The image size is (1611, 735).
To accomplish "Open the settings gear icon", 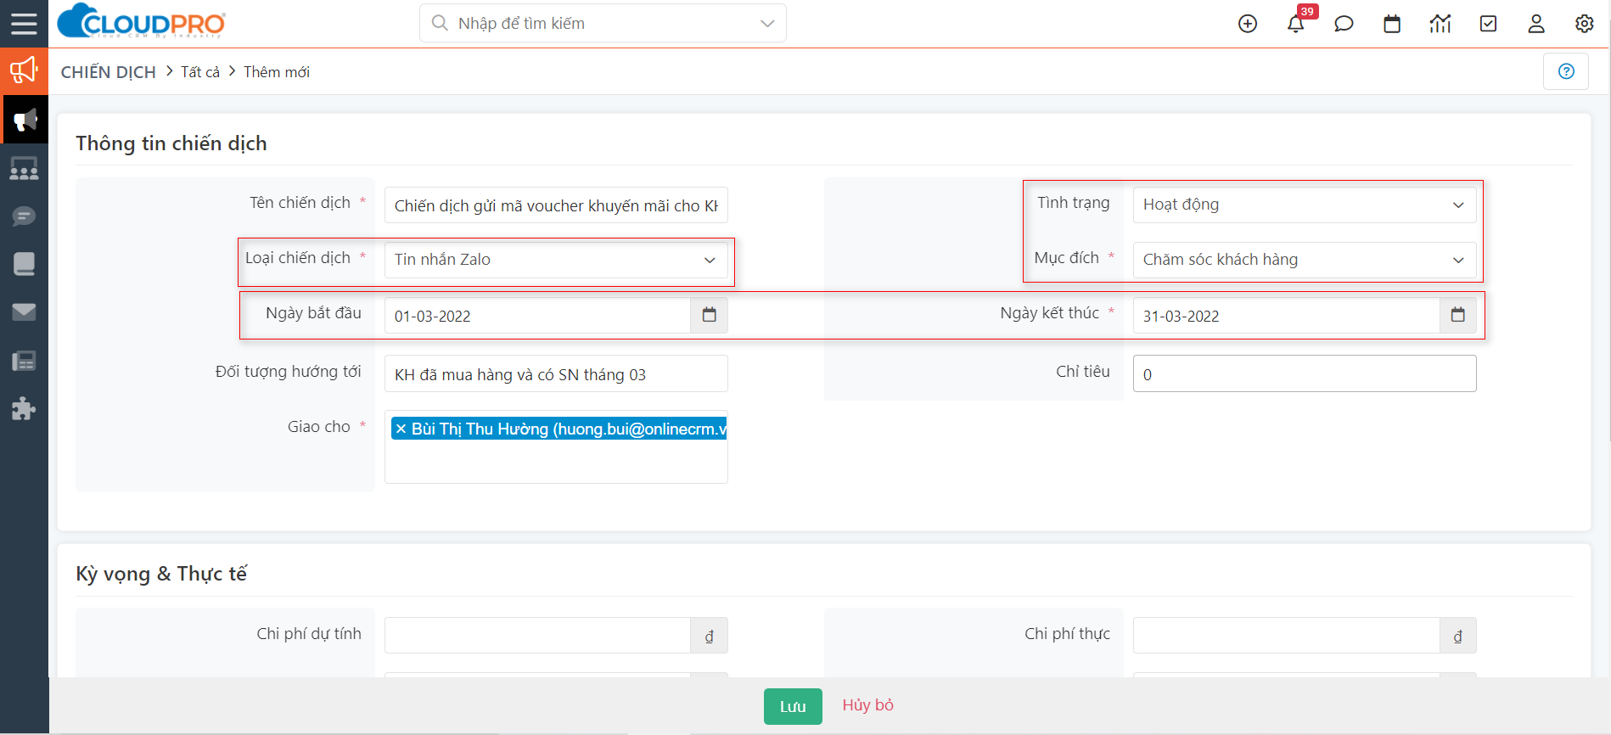I will click(1585, 24).
